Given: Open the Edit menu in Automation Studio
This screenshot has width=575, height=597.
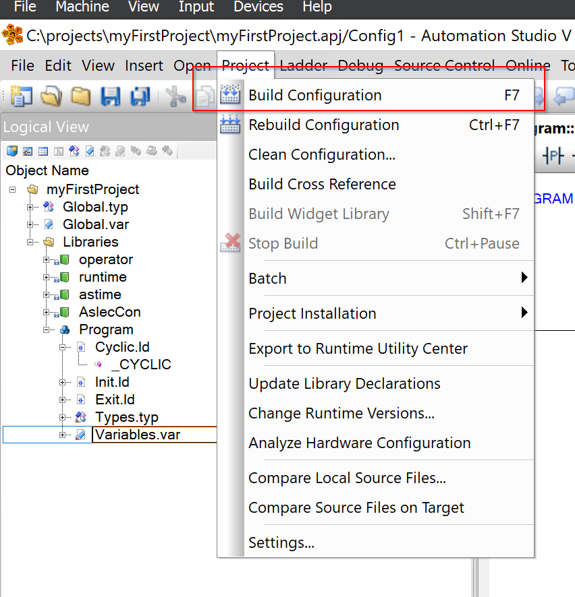Looking at the screenshot, I should 58,65.
